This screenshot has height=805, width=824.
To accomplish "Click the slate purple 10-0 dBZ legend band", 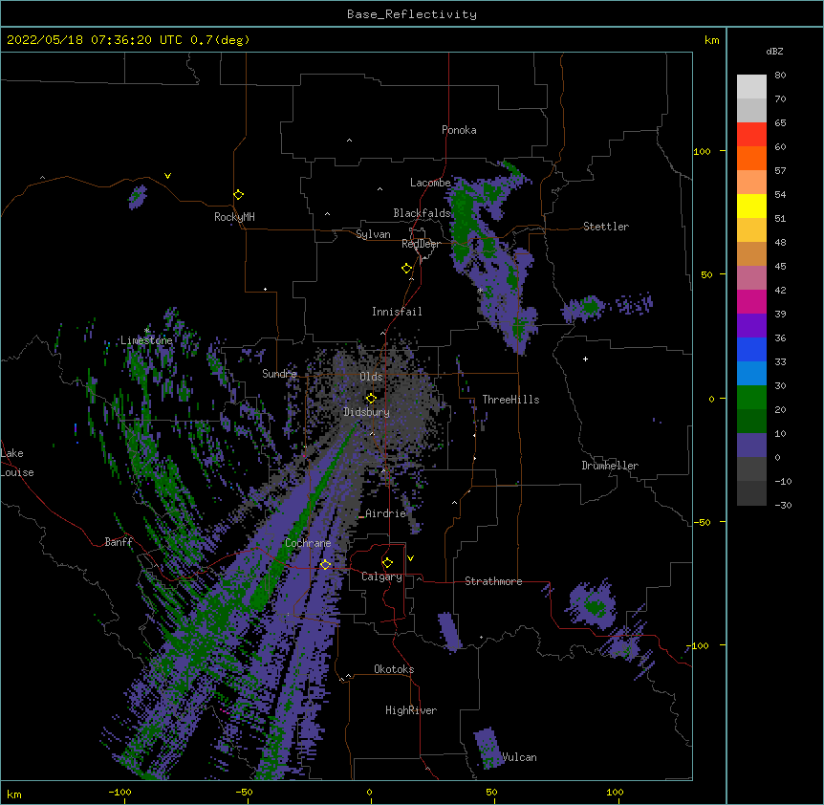I will pos(751,446).
